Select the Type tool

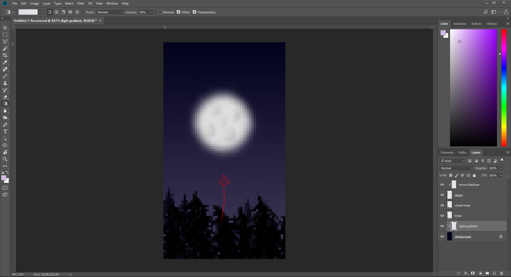(5, 131)
